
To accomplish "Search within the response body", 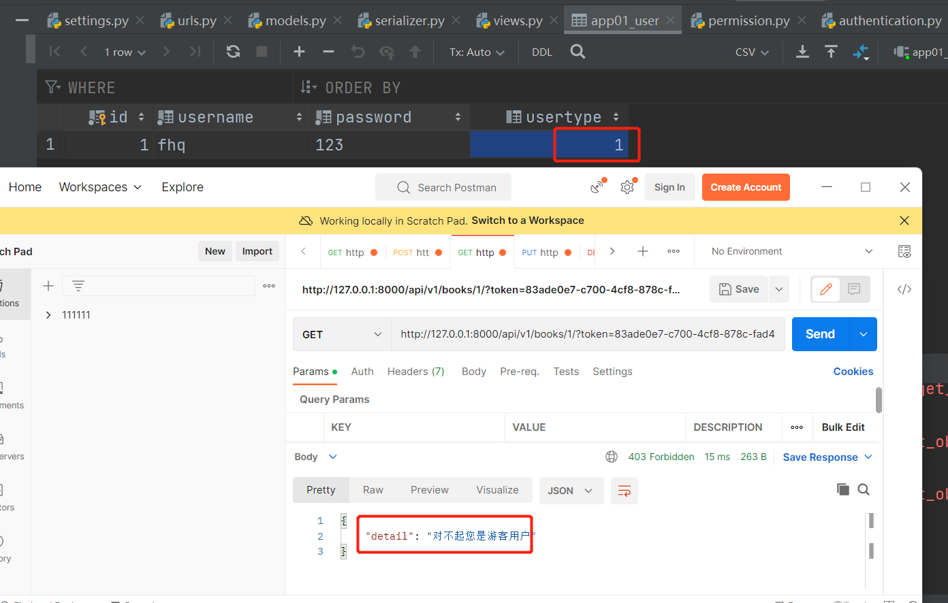I will coord(864,489).
